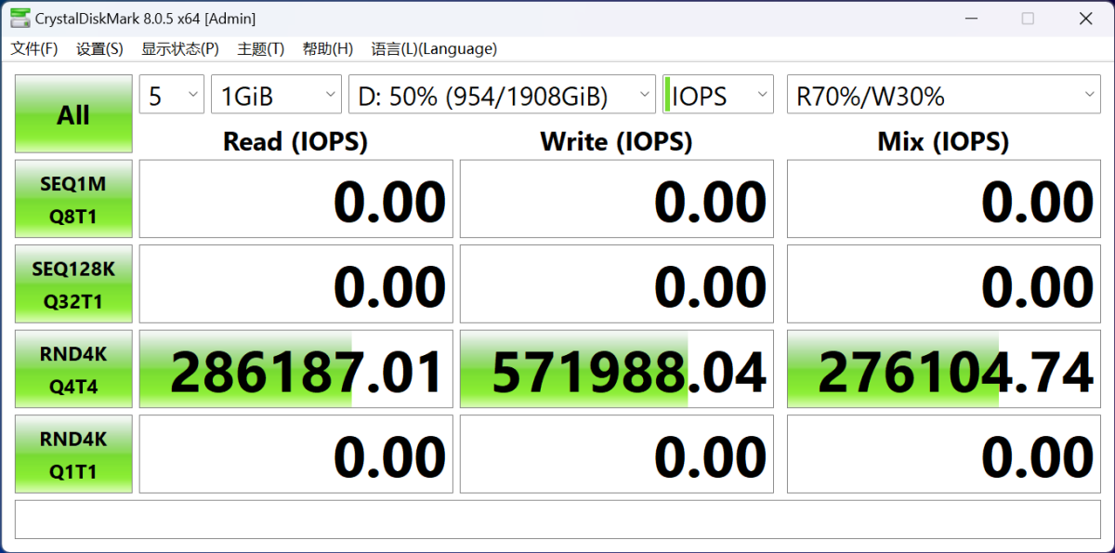This screenshot has width=1115, height=553.
Task: Change the IOPS unit dropdown
Action: (718, 95)
